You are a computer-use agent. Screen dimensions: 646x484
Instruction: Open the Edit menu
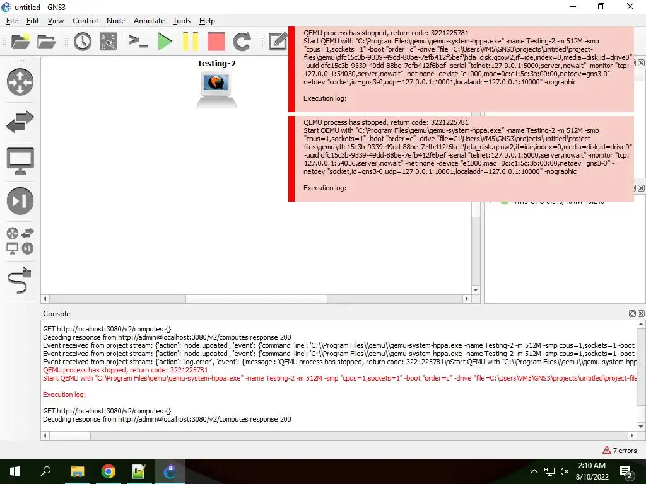coord(33,21)
